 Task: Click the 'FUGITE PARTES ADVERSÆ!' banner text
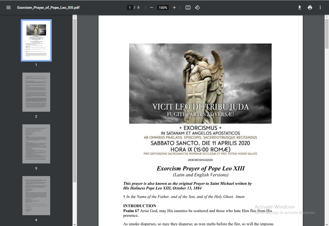[x=200, y=114]
